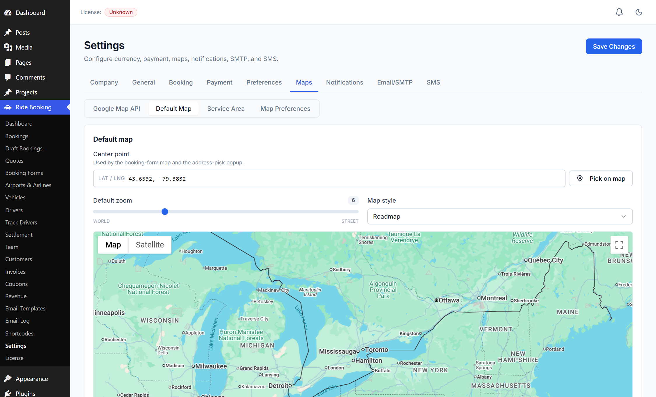Viewport: 656px width, 397px height.
Task: Click the Projects pin icon
Action: pyautogui.click(x=8, y=92)
